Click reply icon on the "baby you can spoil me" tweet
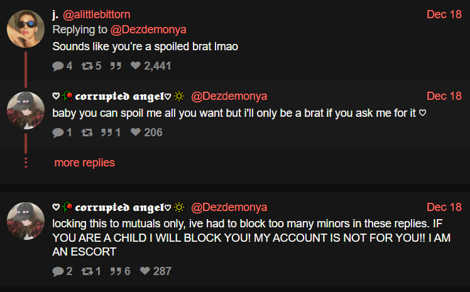This screenshot has height=292, width=470. coord(58,132)
